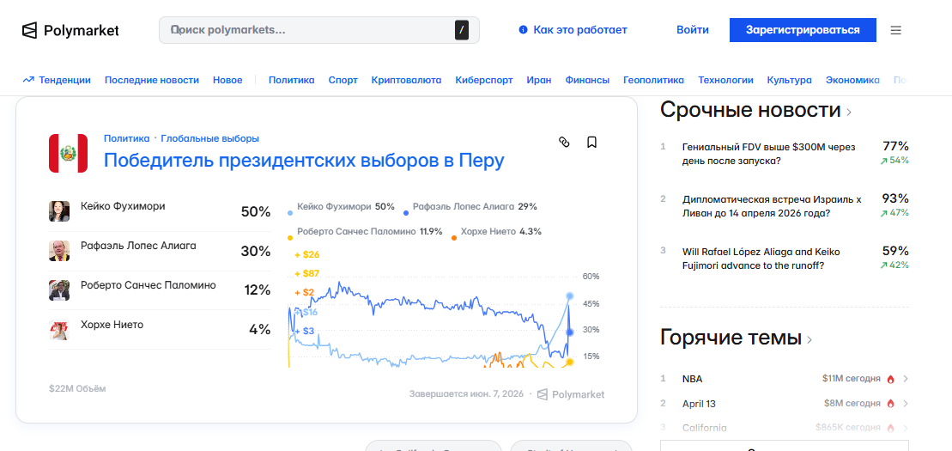Focus the Поиск polymarkets search field
Viewport: 952px width, 451px height.
coord(309,30)
